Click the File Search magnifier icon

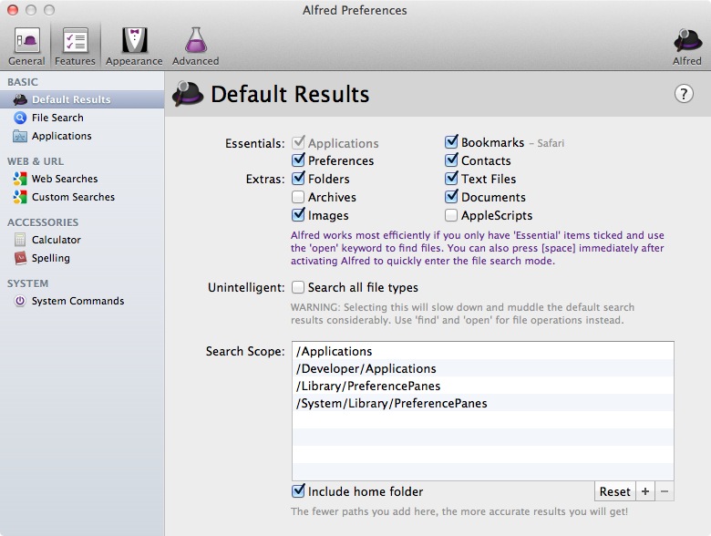click(x=20, y=118)
